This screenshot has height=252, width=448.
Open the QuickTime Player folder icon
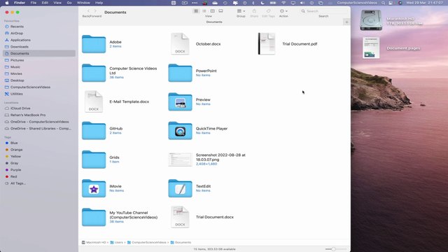click(x=180, y=131)
